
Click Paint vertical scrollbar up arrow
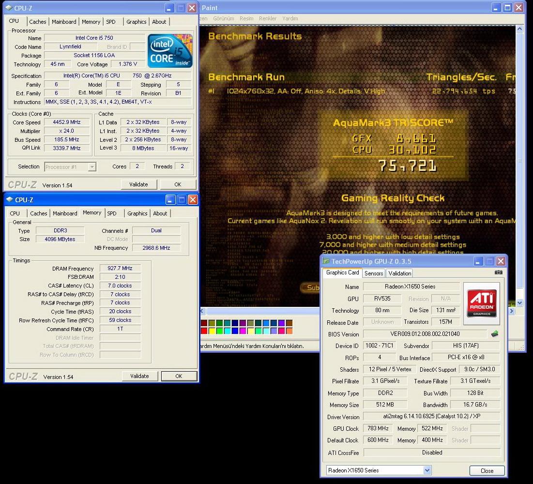point(519,29)
